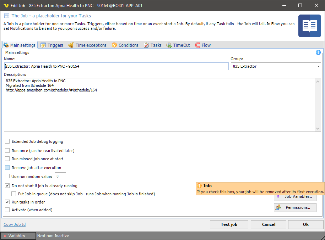Click the blue info icon near Group
This screenshot has width=325, height=240.
point(318,52)
